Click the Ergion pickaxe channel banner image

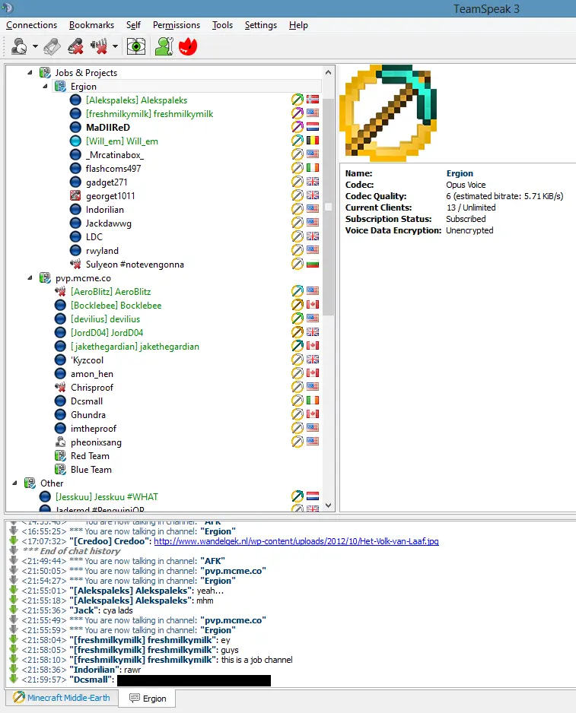click(388, 113)
